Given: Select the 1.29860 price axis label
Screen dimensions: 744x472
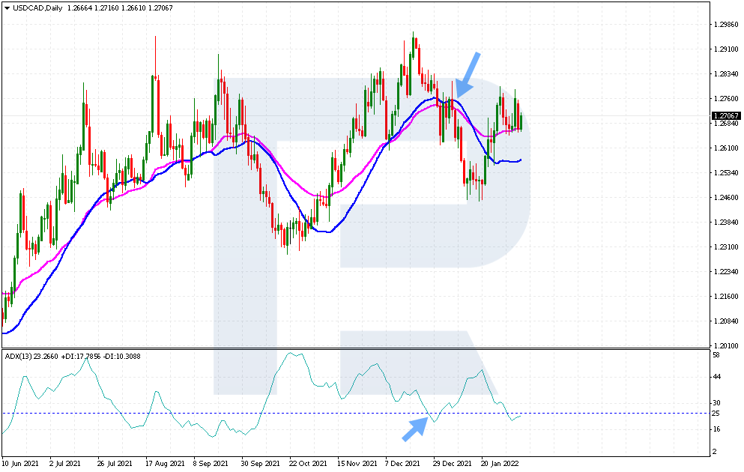Looking at the screenshot, I should point(725,25).
